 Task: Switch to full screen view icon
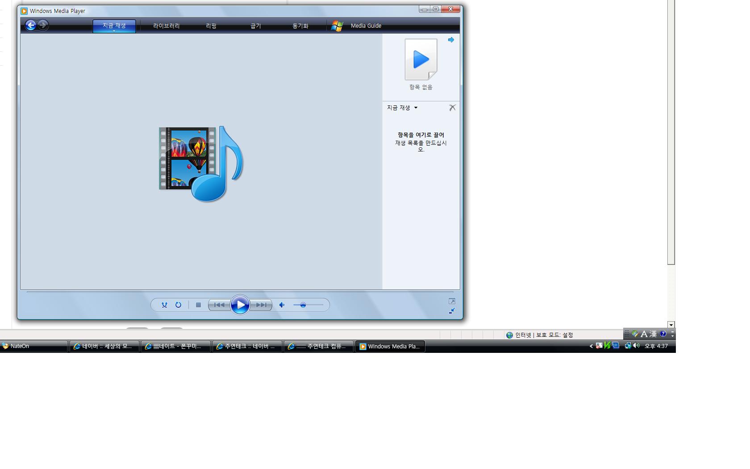[452, 301]
